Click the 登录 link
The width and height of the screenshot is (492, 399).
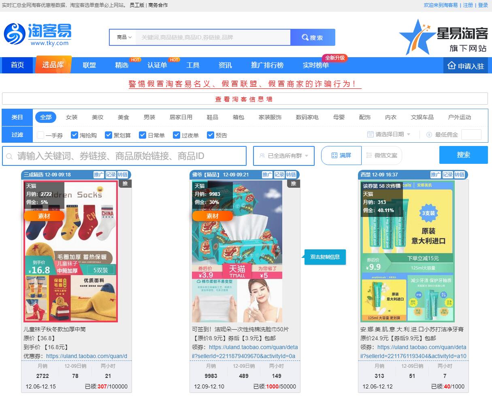[x=483, y=5]
